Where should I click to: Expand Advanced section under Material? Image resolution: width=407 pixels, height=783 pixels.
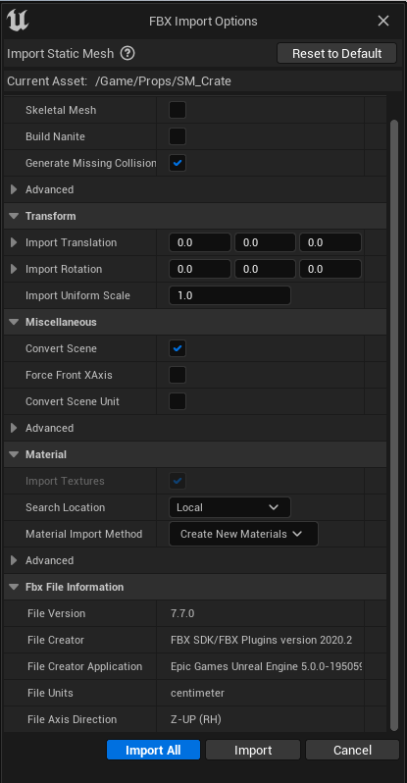click(14, 560)
